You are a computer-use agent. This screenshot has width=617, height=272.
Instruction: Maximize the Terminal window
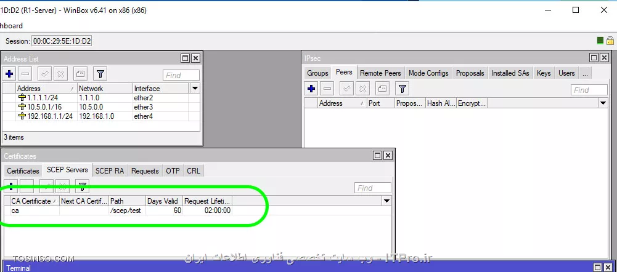pyautogui.click(x=597, y=266)
